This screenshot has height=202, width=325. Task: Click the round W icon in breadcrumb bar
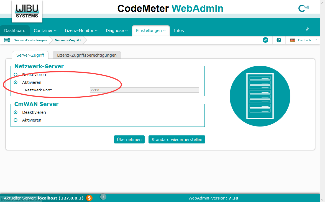pyautogui.click(x=265, y=40)
